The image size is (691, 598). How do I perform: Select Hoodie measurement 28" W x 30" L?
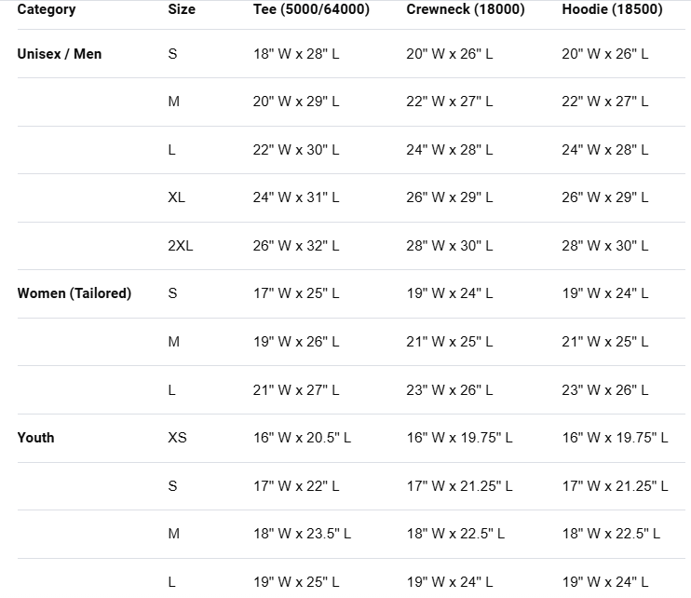[604, 246]
